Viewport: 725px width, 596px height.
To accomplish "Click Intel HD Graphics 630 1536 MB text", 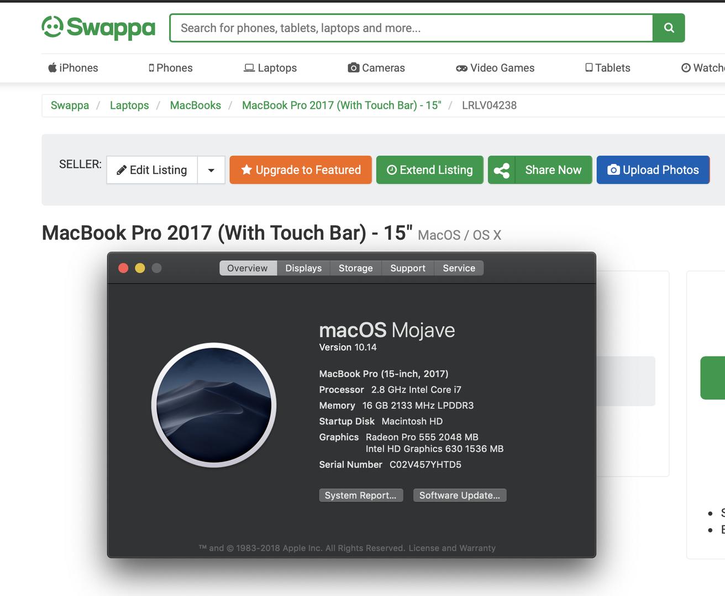I will [434, 449].
